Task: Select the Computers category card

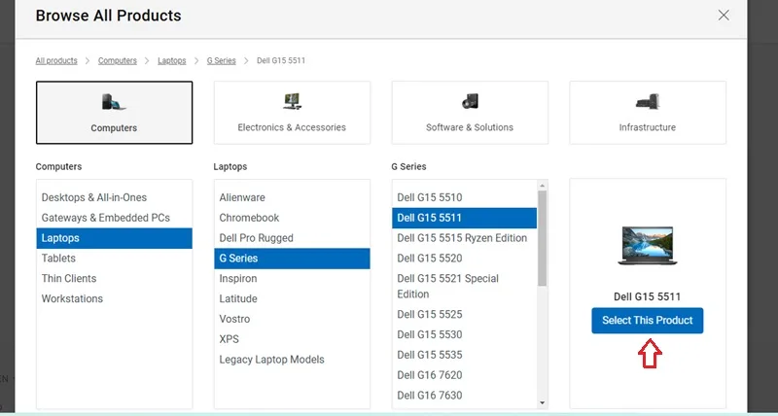Action: pyautogui.click(x=114, y=113)
